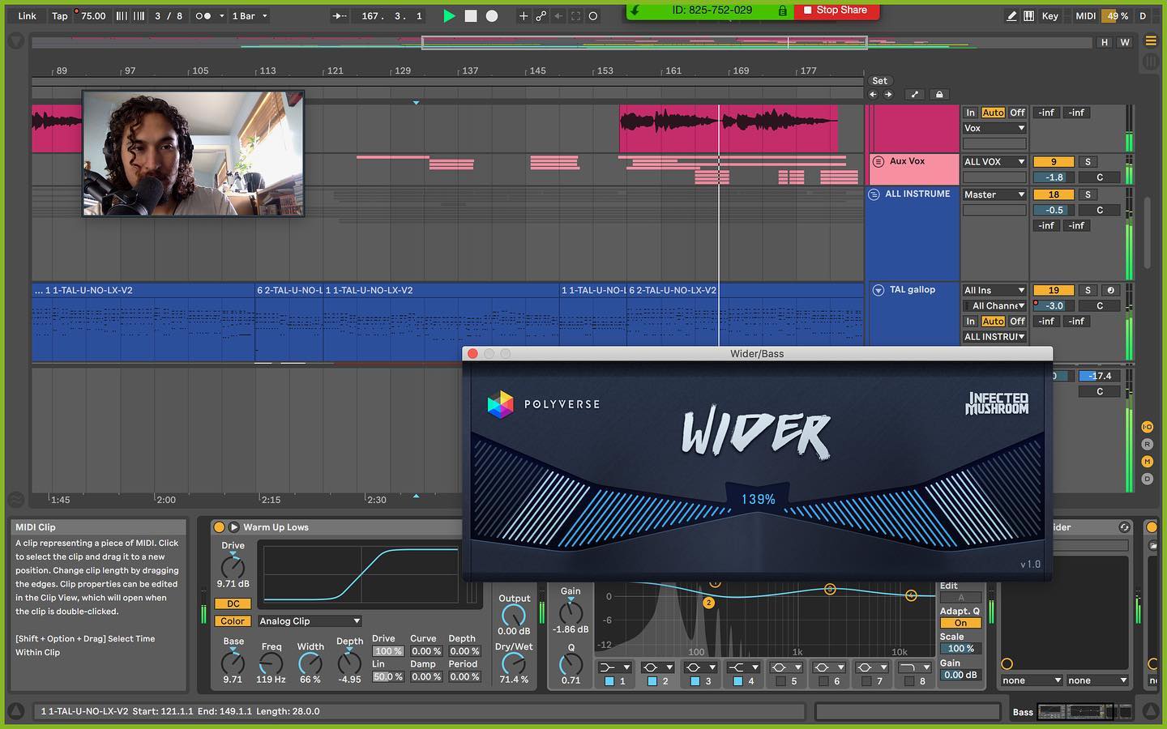Click Stop Share in the sharing bar

coord(836,10)
